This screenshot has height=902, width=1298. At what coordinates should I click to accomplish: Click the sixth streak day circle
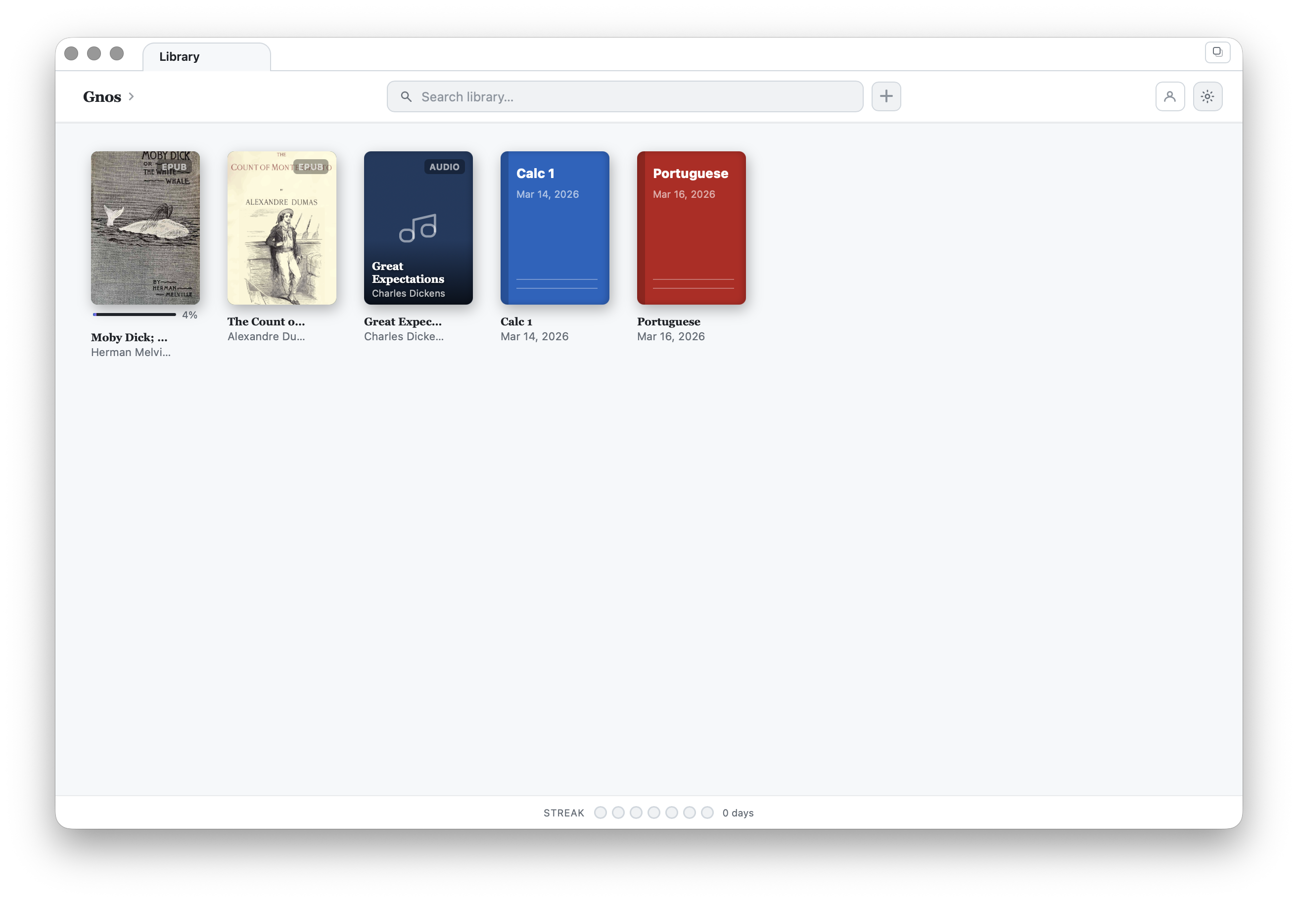pos(689,812)
